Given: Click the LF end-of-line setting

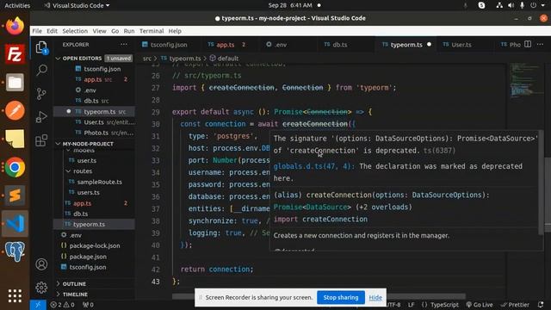Looking at the screenshot, I should [x=411, y=305].
